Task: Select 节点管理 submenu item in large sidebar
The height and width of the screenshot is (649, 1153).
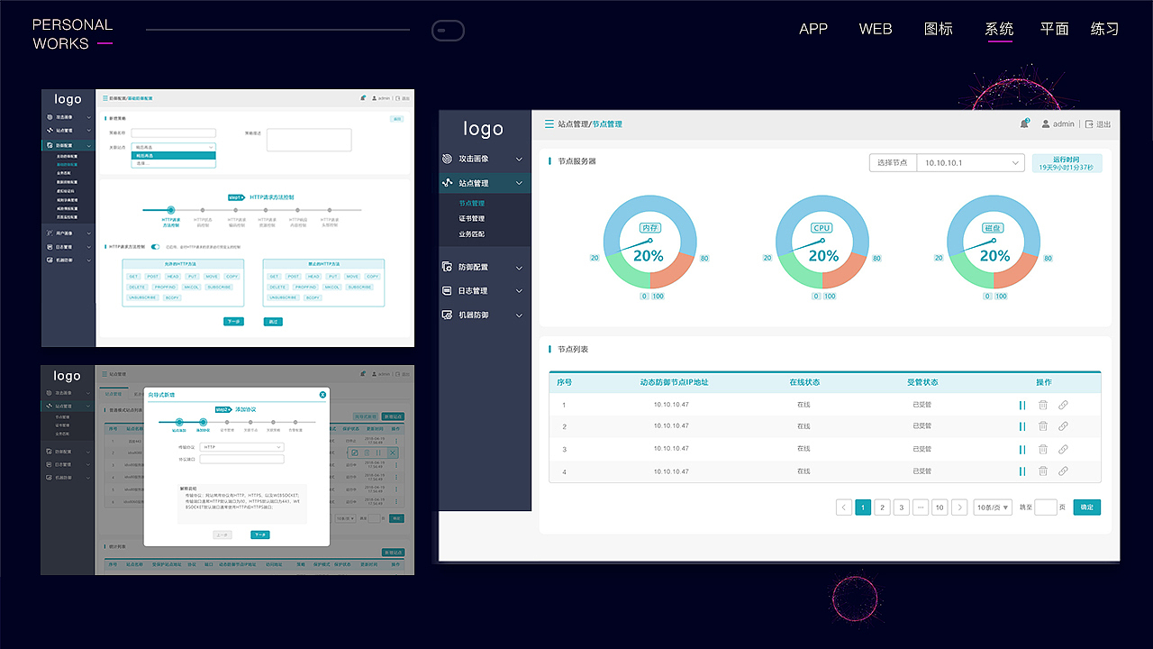Action: pos(471,204)
